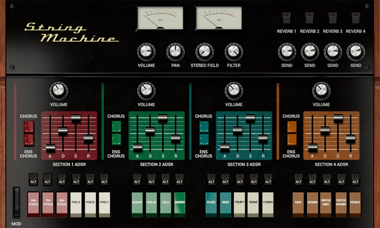Toggle the REVERB 3 switch
Viewport: 380px width, 228px height.
(332, 18)
